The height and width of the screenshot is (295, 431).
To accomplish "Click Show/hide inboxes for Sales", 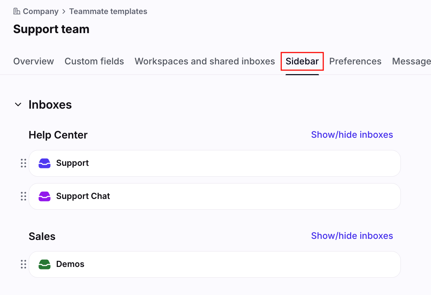I will point(352,236).
